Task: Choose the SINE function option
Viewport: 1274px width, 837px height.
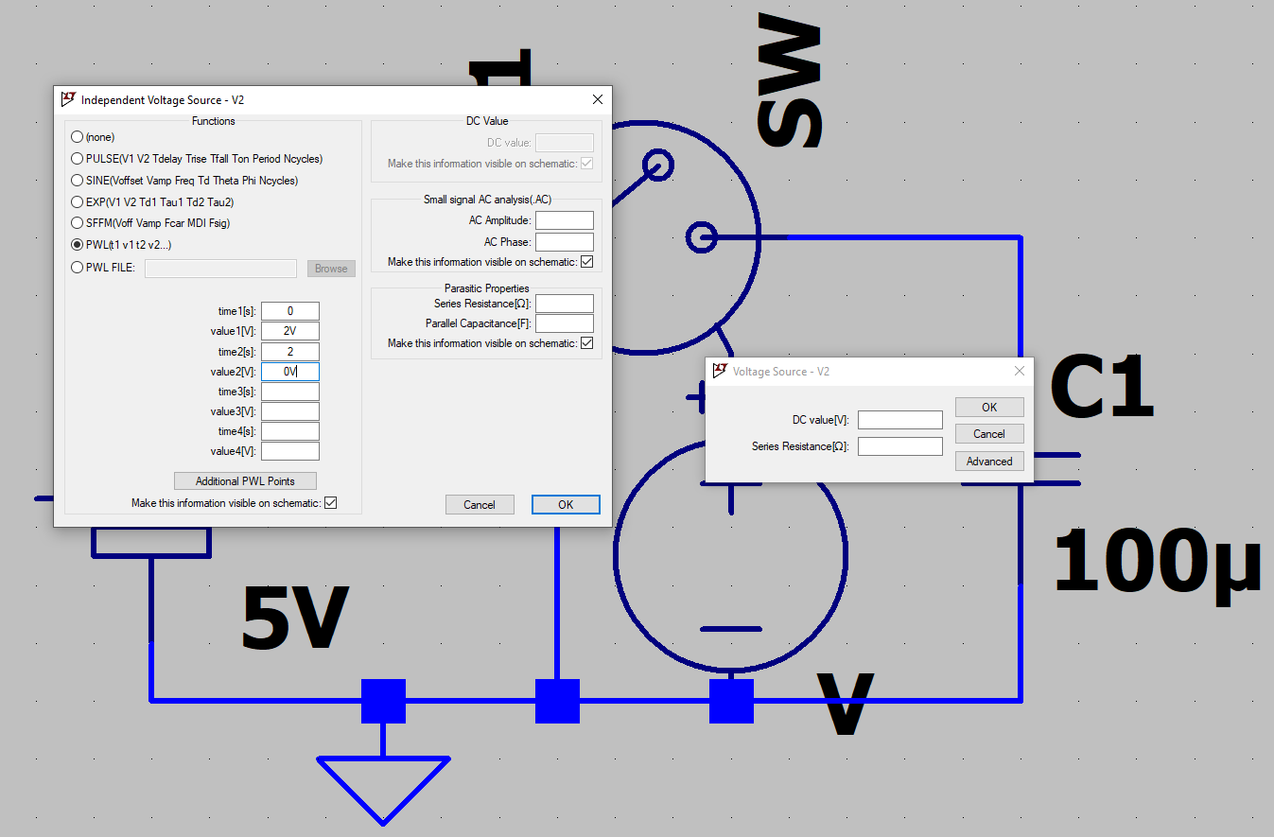Action: pos(78,181)
